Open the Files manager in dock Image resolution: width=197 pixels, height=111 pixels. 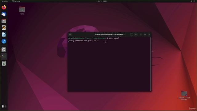coord(4,21)
